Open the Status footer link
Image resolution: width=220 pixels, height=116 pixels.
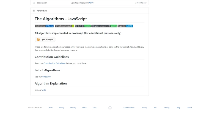click(x=84, y=108)
